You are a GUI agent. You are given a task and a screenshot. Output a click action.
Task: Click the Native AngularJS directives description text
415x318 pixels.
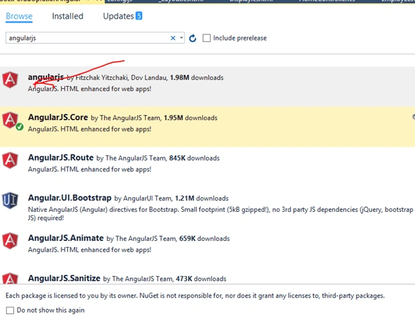pos(221,214)
